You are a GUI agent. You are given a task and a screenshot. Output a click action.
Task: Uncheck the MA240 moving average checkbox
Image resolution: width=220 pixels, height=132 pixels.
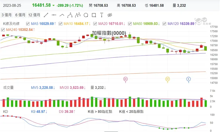3,30
